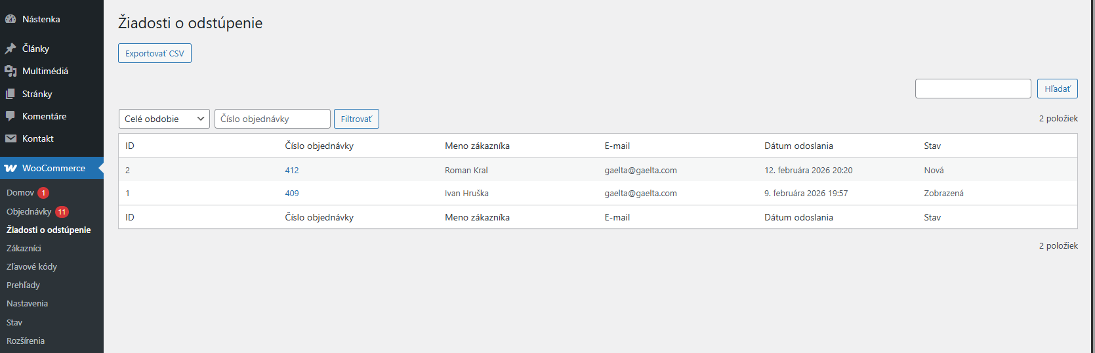1095x353 pixels.
Task: Open Domov submenu item
Action: click(20, 193)
